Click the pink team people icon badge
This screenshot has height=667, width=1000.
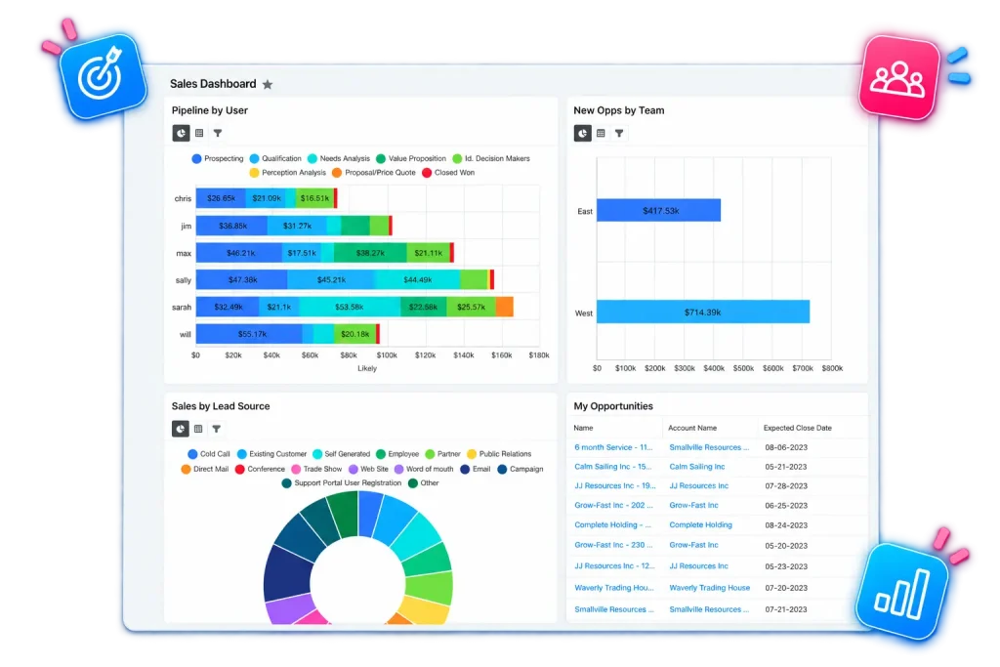[899, 78]
